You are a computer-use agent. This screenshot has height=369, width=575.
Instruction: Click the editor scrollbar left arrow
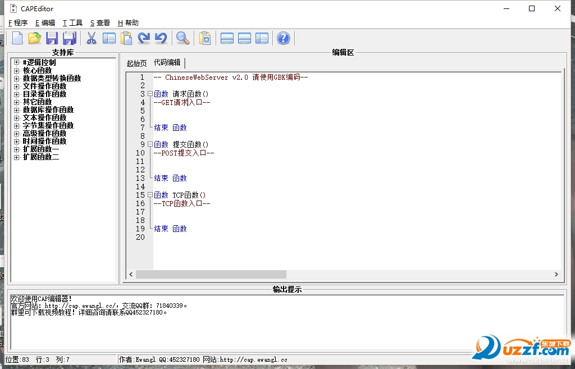(x=131, y=275)
